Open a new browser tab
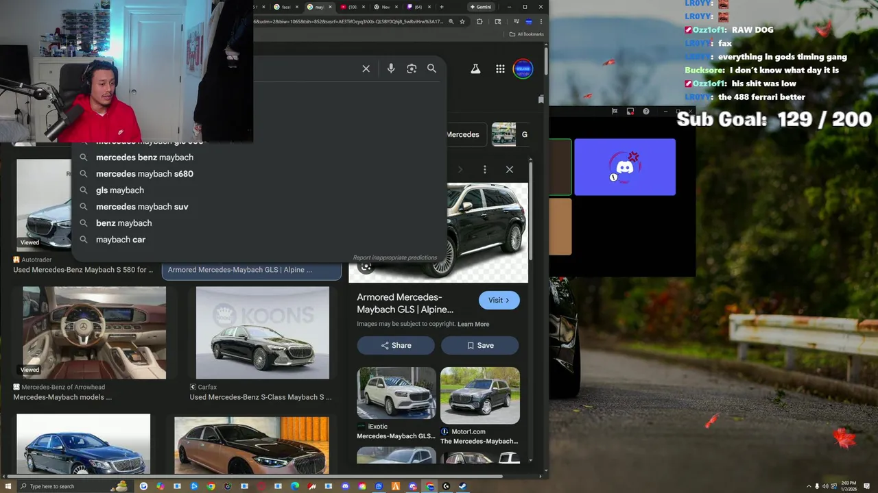Viewport: 878px width, 493px height. point(441,7)
